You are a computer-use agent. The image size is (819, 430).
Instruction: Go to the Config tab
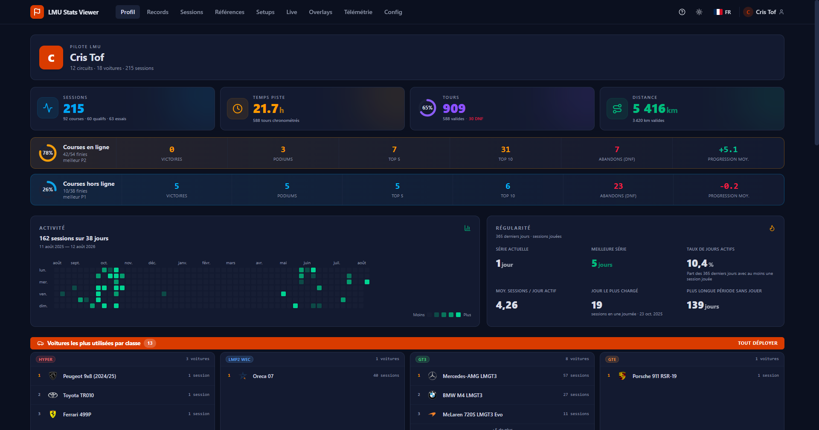click(x=393, y=12)
